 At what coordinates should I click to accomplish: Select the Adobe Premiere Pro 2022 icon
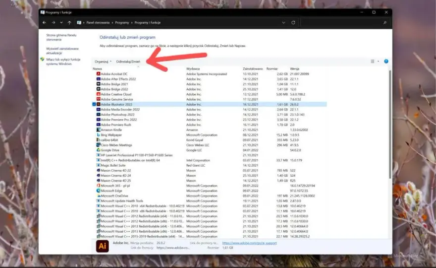[98, 120]
